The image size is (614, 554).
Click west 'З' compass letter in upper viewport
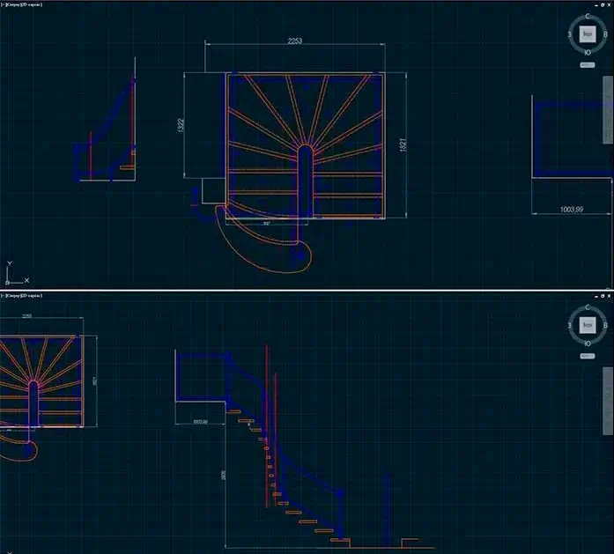click(570, 35)
